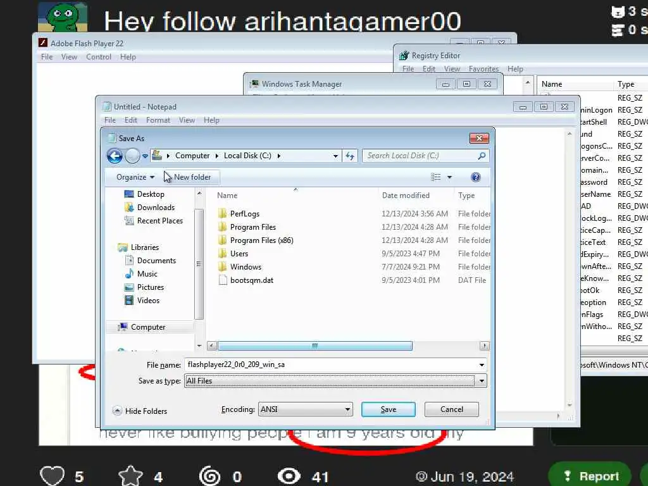Open the File name dropdown arrow
Viewport: 648px width, 486px height.
(x=482, y=365)
